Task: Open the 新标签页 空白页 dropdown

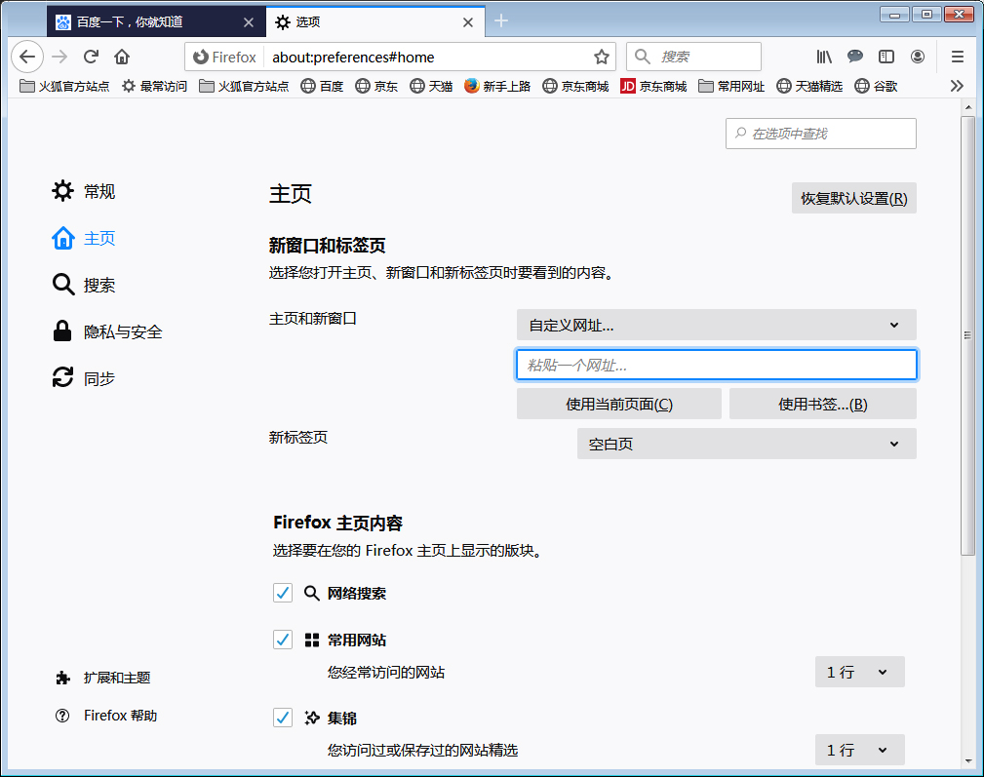Action: [746, 443]
